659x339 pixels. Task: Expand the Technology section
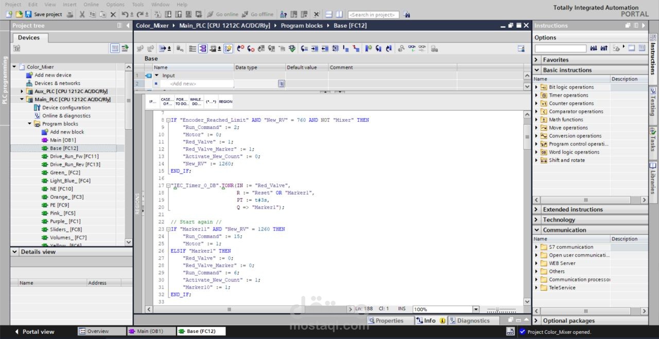tap(537, 220)
